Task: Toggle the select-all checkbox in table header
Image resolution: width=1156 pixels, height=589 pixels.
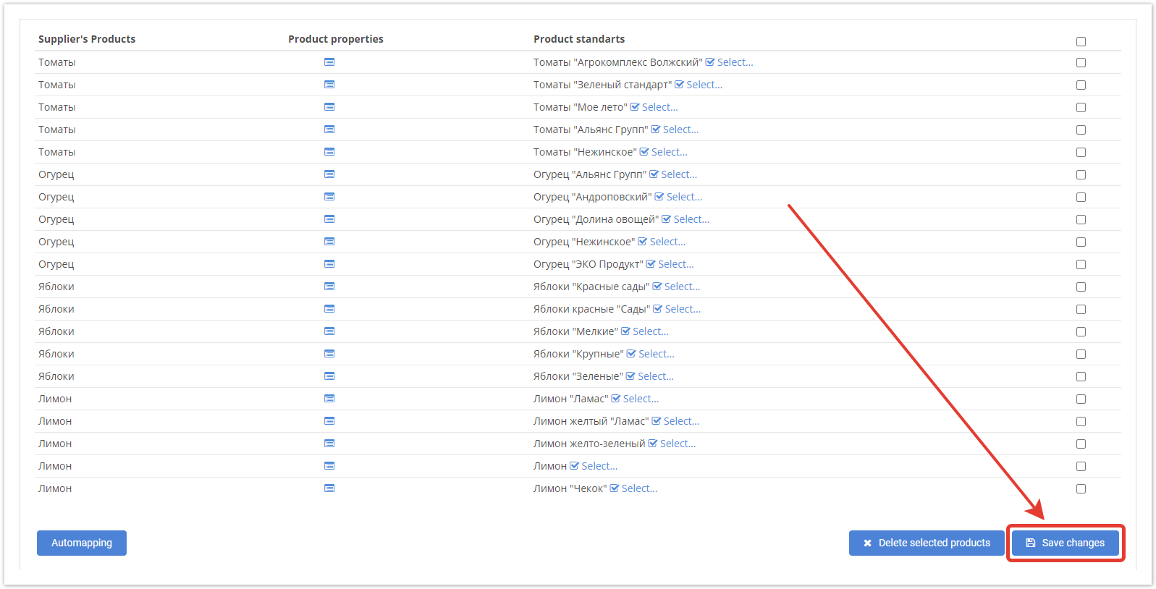Action: pos(1081,42)
